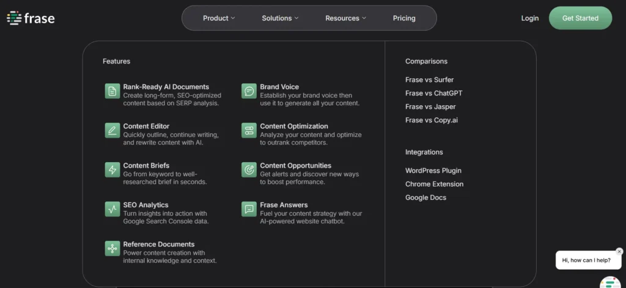The width and height of the screenshot is (626, 288).
Task: Click 'internal knowledge and context.' description text
Action: pyautogui.click(x=170, y=260)
